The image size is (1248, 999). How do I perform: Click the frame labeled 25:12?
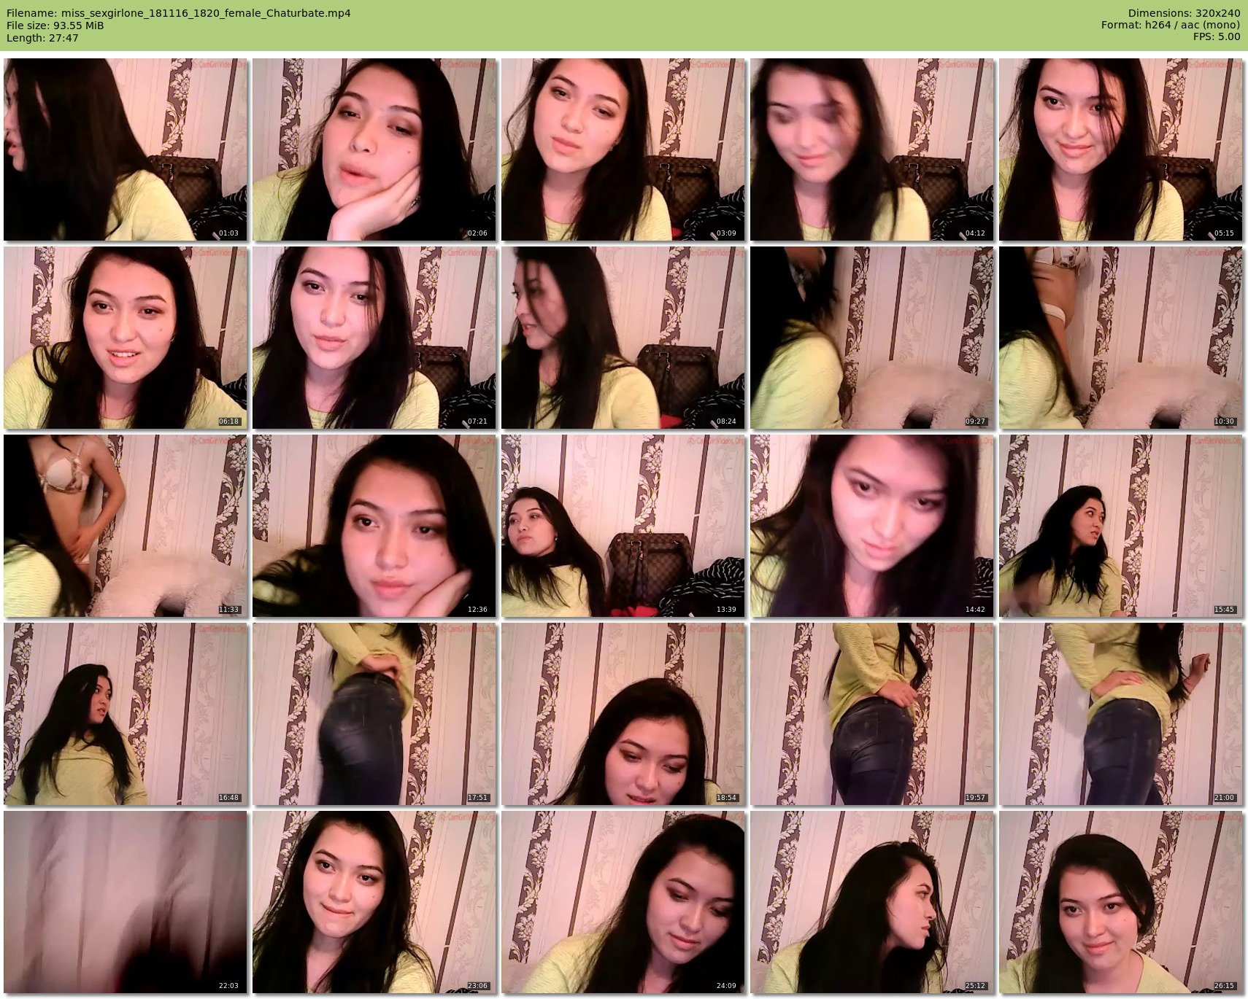(872, 902)
